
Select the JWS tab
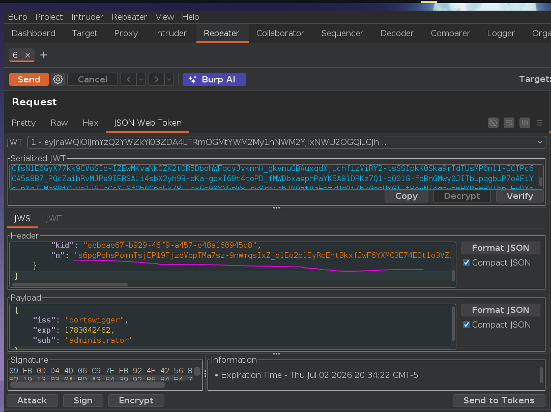tap(22, 219)
